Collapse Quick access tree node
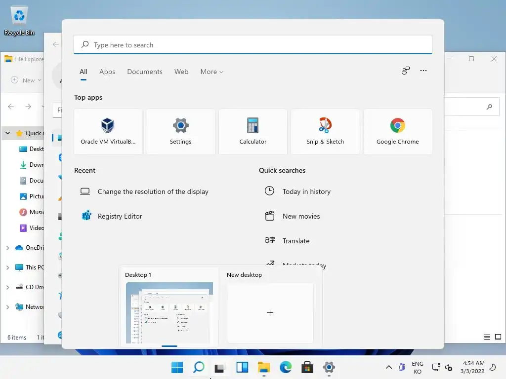This screenshot has width=506, height=379. tap(8, 133)
